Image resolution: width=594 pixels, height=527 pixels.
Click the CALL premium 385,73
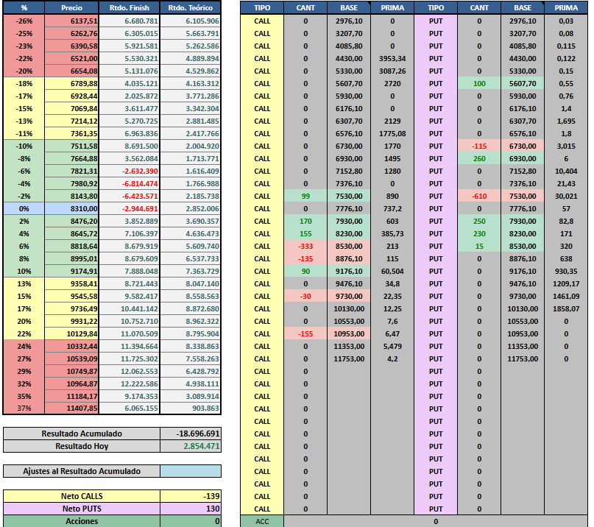click(392, 234)
